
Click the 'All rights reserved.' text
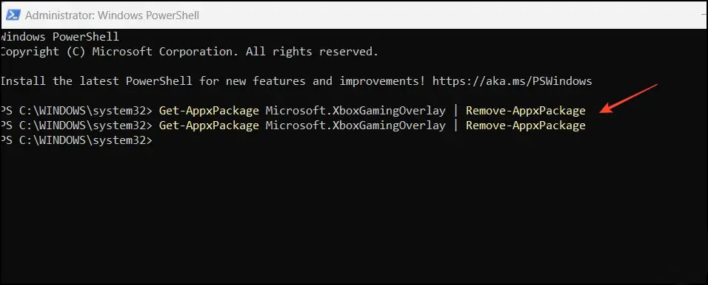312,52
